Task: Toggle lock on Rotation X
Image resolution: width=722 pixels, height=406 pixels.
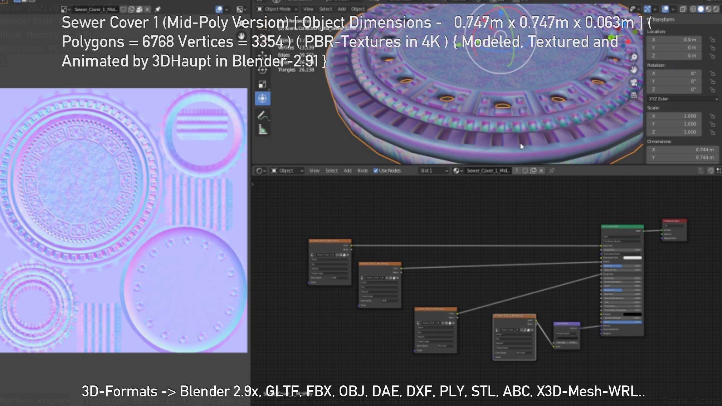Action: pyautogui.click(x=712, y=73)
